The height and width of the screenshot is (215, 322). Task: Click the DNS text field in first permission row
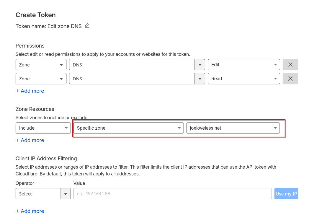coord(132,65)
